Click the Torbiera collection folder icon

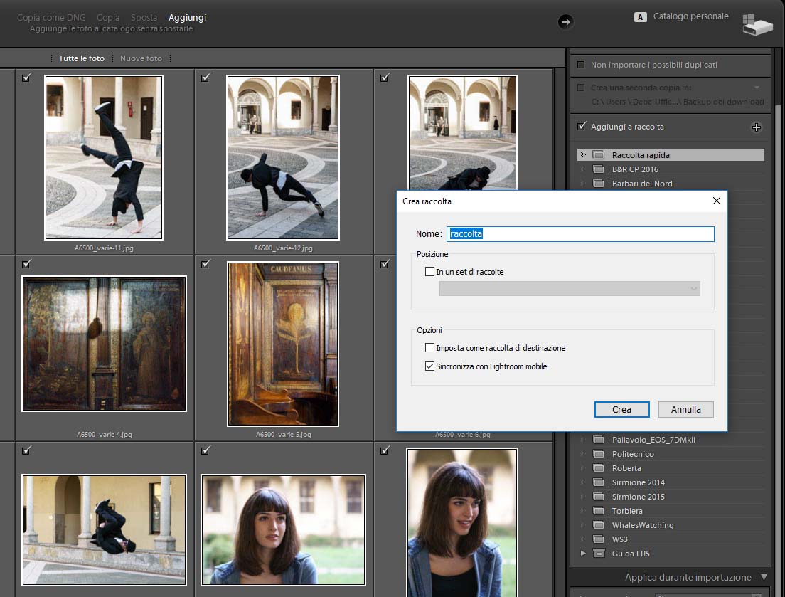[x=598, y=511]
